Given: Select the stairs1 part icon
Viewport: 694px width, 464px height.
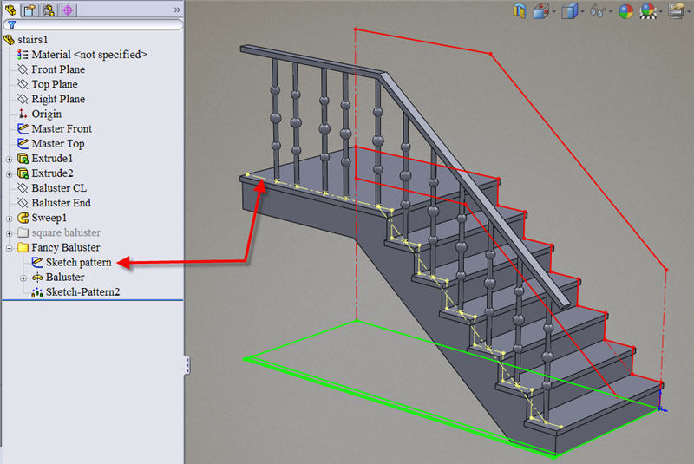Looking at the screenshot, I should 10,40.
